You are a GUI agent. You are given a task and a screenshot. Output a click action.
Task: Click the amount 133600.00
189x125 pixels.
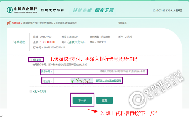47,42
